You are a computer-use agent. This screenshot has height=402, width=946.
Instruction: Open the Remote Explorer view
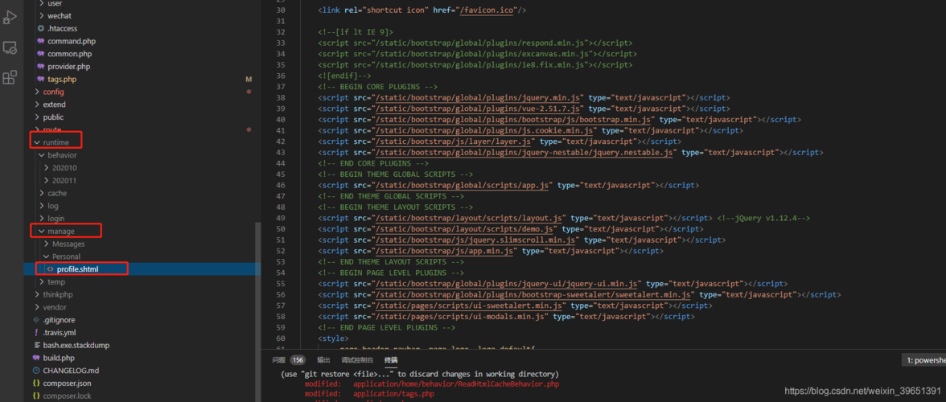[x=9, y=47]
